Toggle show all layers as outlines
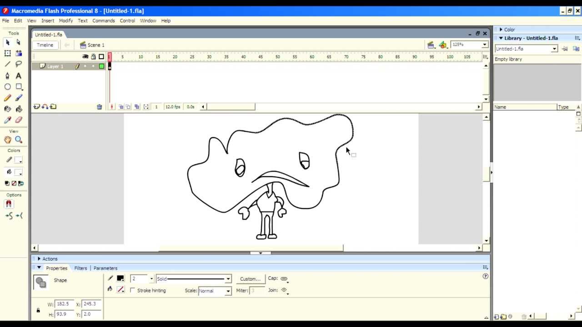 (x=101, y=57)
